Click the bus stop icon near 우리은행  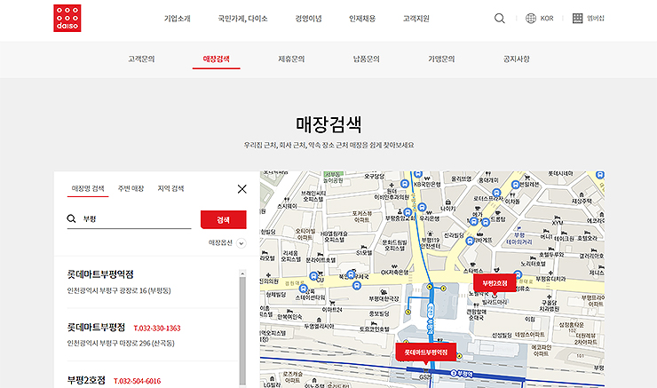tap(422, 207)
